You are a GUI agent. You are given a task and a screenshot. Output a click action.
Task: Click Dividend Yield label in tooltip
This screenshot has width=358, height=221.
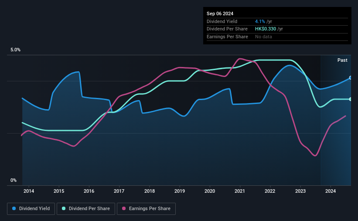222,21
